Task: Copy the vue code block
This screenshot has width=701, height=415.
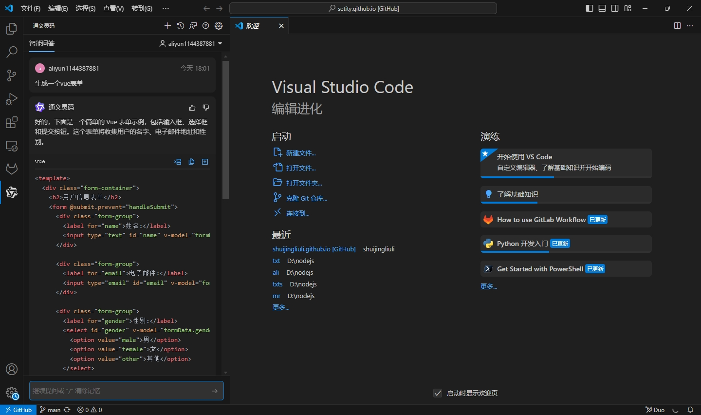Action: (191, 162)
